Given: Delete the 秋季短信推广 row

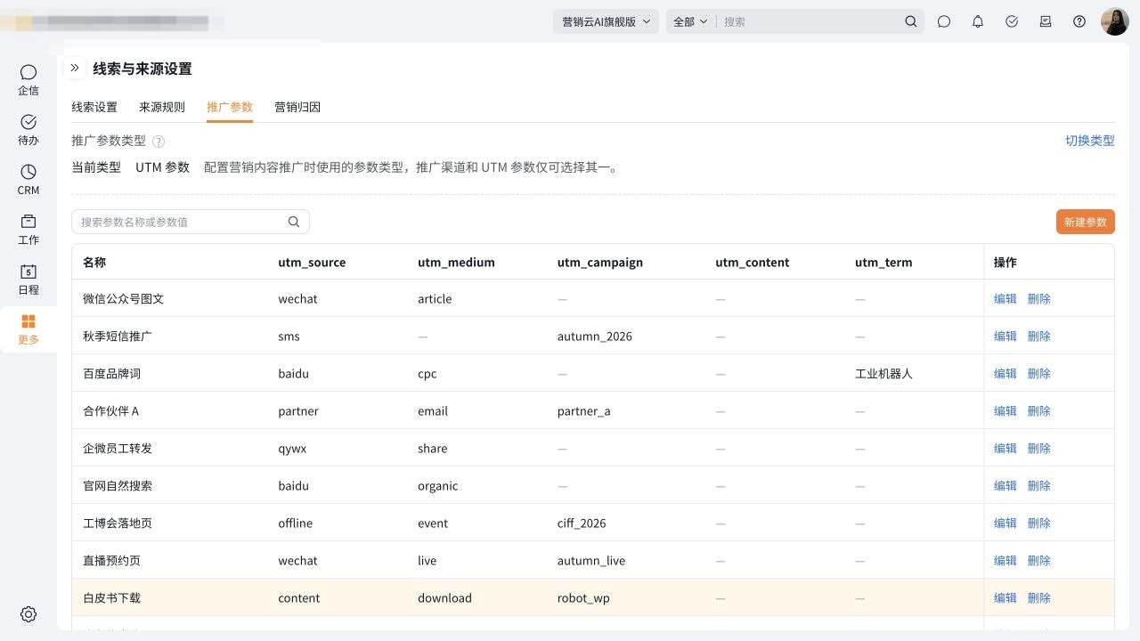Looking at the screenshot, I should [x=1039, y=337].
